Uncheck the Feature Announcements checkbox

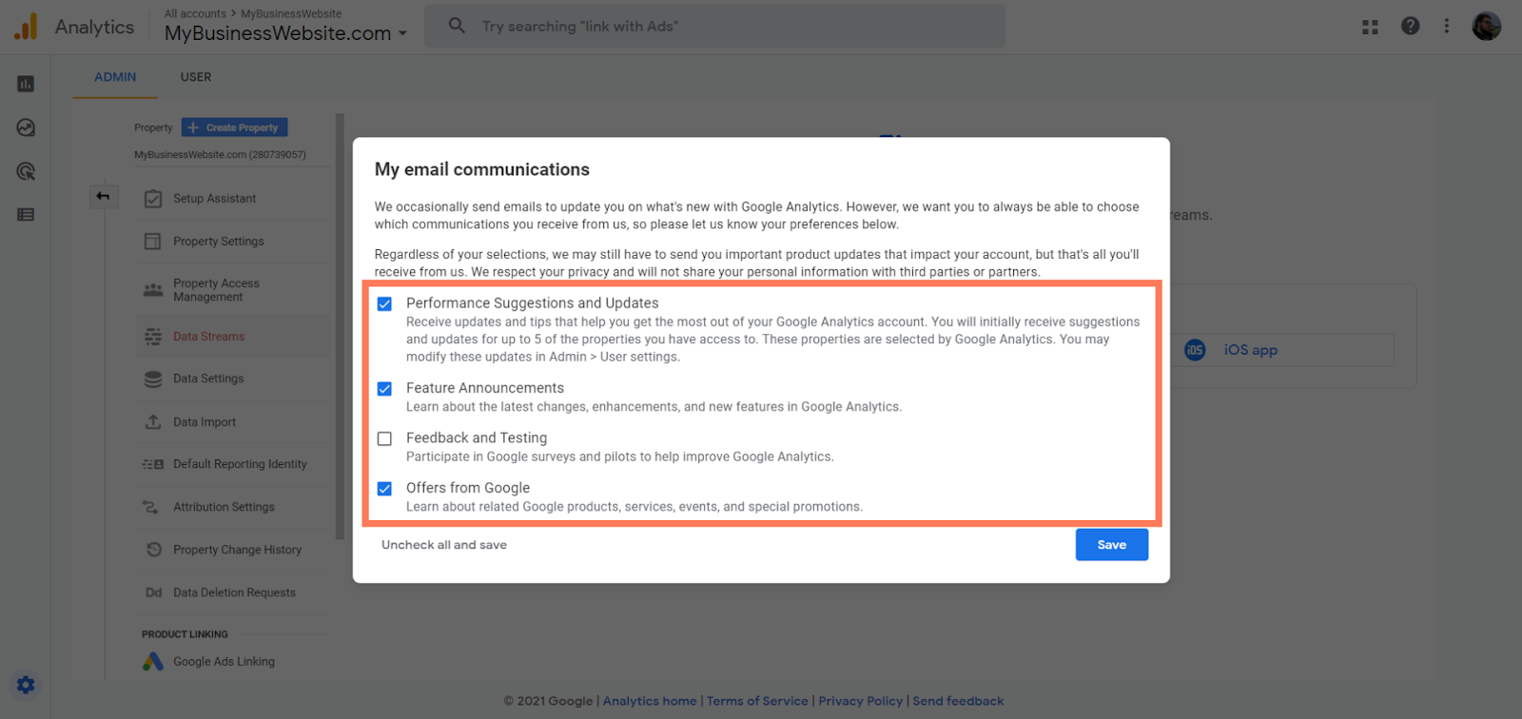point(384,389)
